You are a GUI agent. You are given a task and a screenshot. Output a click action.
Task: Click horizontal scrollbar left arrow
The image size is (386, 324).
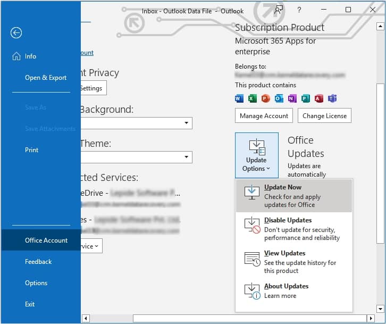(86, 318)
